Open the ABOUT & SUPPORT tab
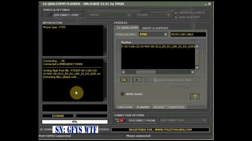Image resolution: width=252 pixels, height=141 pixels. coord(155,28)
